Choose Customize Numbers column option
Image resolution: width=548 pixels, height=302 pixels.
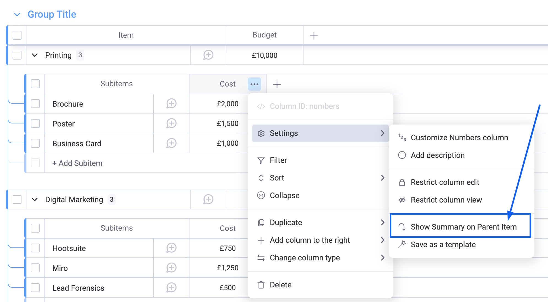click(459, 137)
